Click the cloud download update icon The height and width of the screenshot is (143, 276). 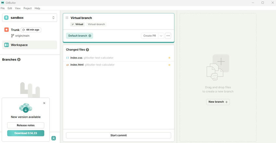[x=26, y=108]
